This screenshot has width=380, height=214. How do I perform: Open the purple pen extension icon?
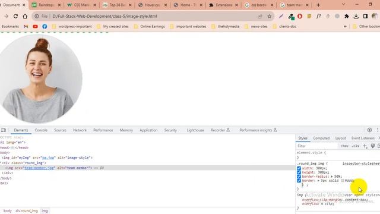click(281, 16)
